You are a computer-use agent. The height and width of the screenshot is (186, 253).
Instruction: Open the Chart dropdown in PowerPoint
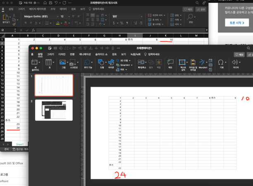tap(126, 69)
